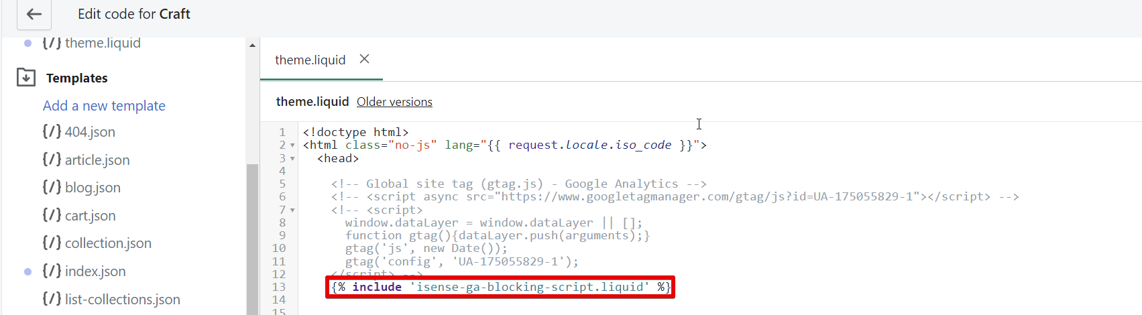Viewport: 1142px width, 315px height.
Task: Click the file icon beside blog.json
Action: coord(52,187)
